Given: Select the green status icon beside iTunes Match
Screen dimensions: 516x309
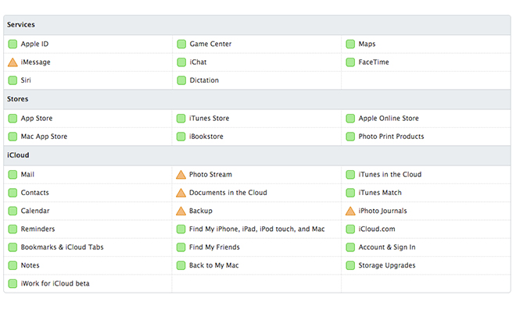Looking at the screenshot, I should pos(350,193).
